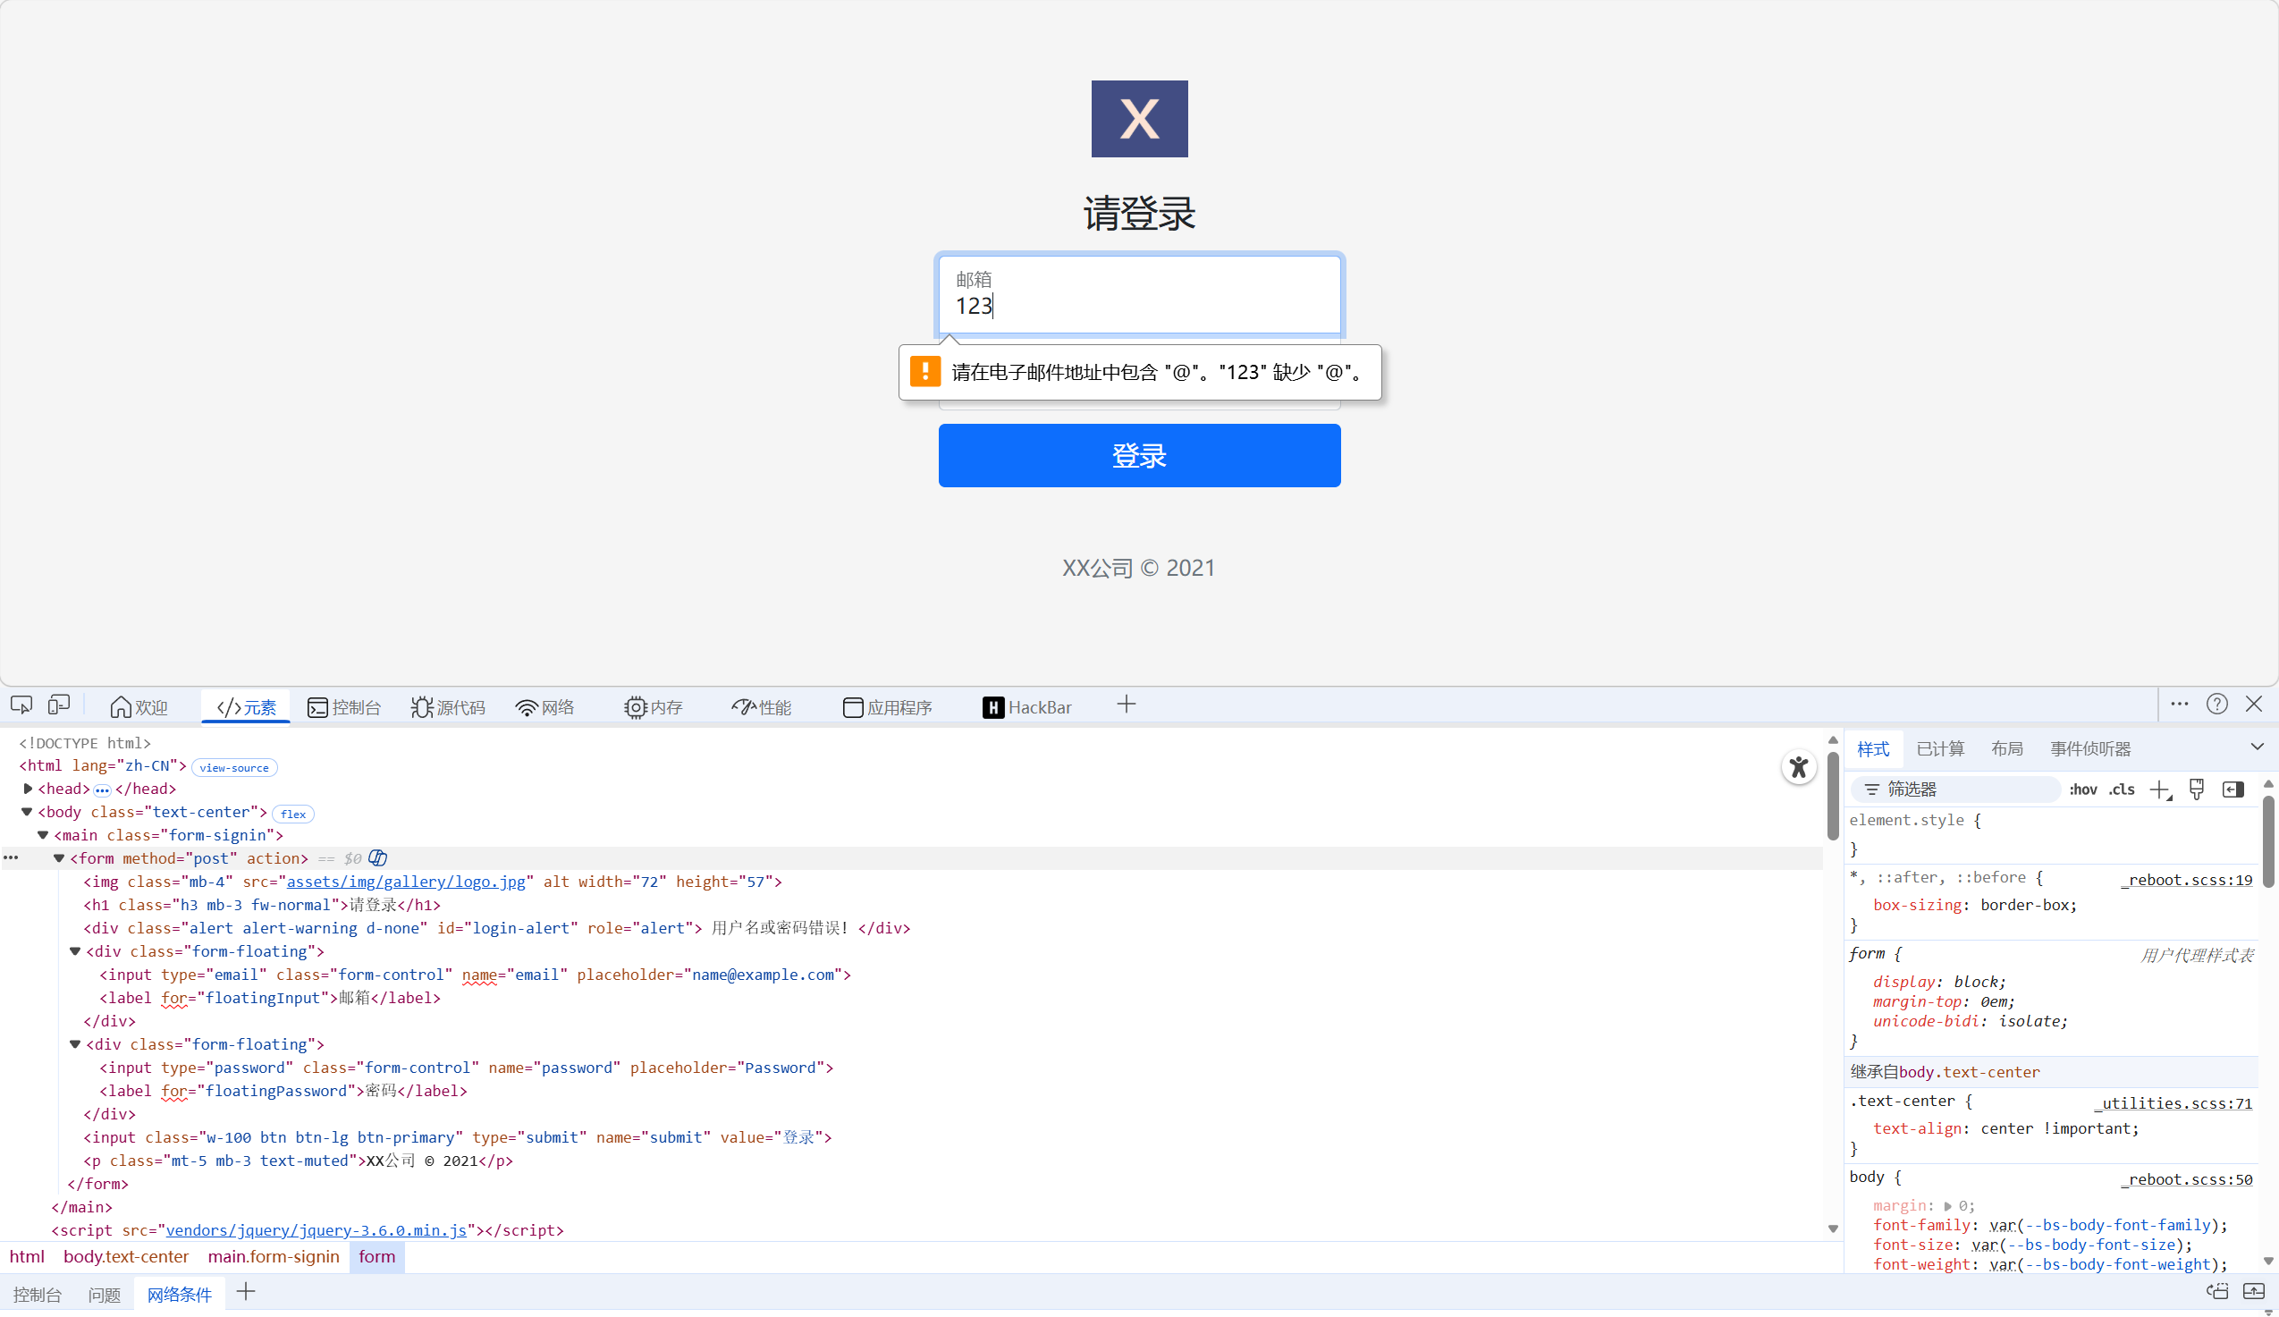Click the inspect element picker icon

tap(21, 705)
